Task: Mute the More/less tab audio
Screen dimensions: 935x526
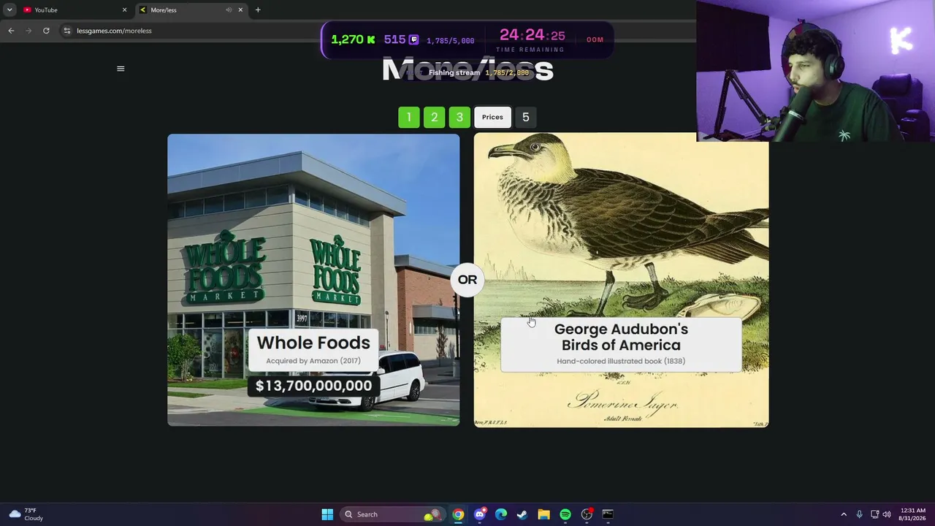Action: tap(229, 10)
